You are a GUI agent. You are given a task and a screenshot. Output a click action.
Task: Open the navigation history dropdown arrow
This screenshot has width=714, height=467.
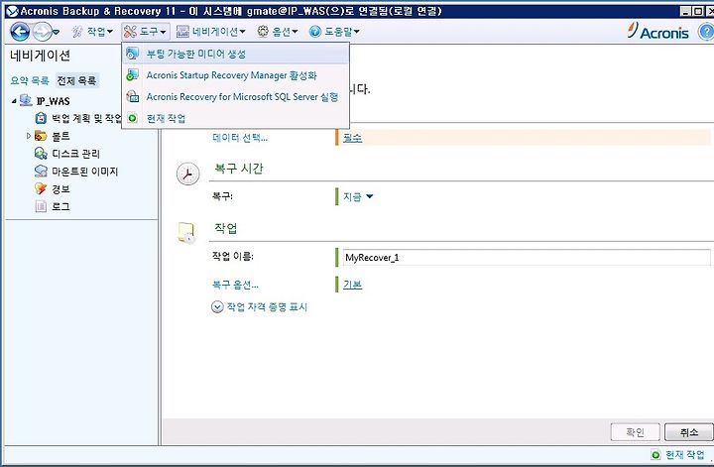pos(56,32)
